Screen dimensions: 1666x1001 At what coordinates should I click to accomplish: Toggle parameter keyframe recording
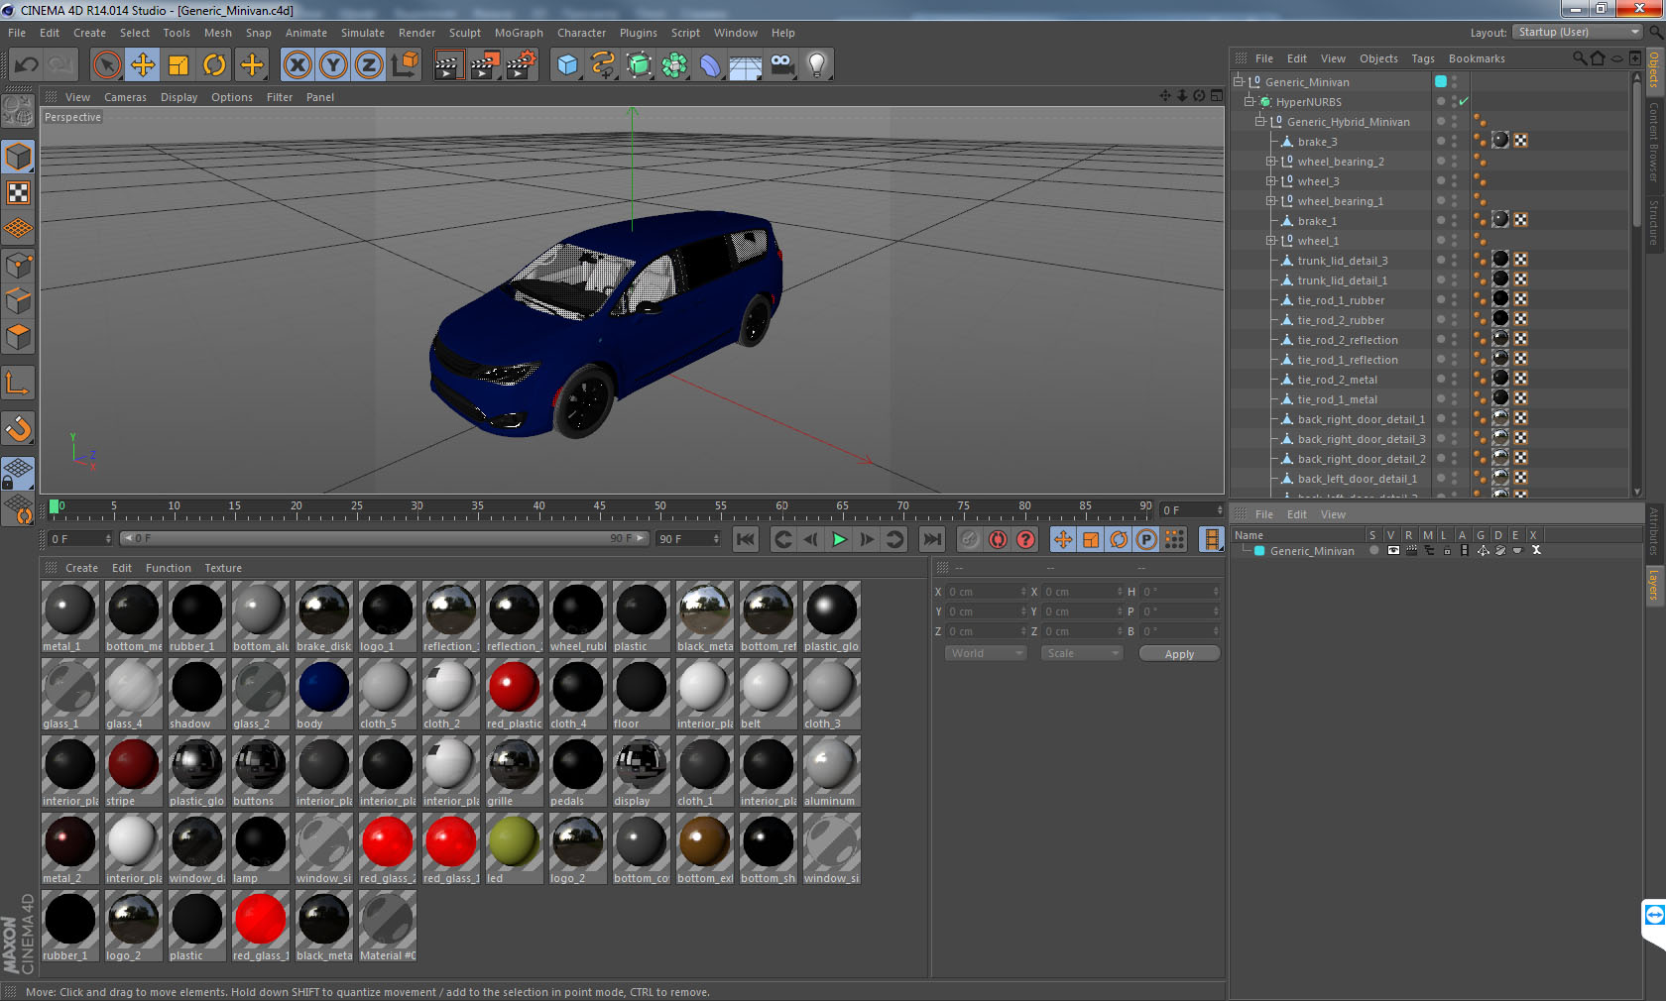point(1146,539)
